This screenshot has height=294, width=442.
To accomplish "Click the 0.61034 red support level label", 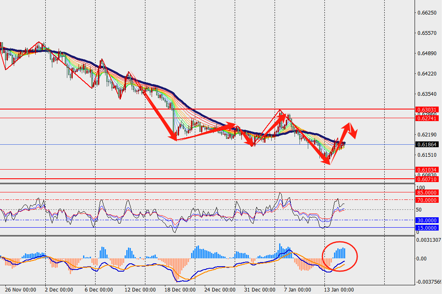I will point(427,170).
